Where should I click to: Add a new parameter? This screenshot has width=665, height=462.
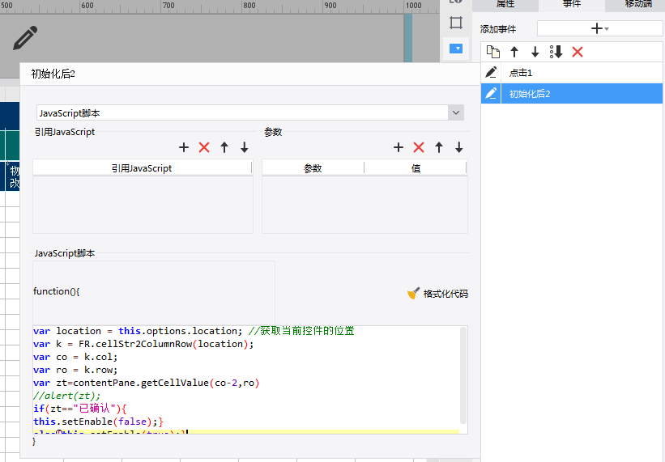(x=399, y=147)
